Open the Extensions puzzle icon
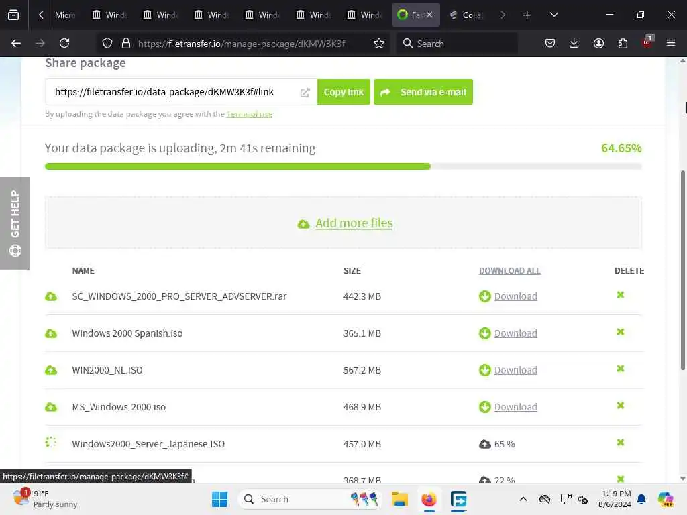This screenshot has width=687, height=515. tap(623, 44)
